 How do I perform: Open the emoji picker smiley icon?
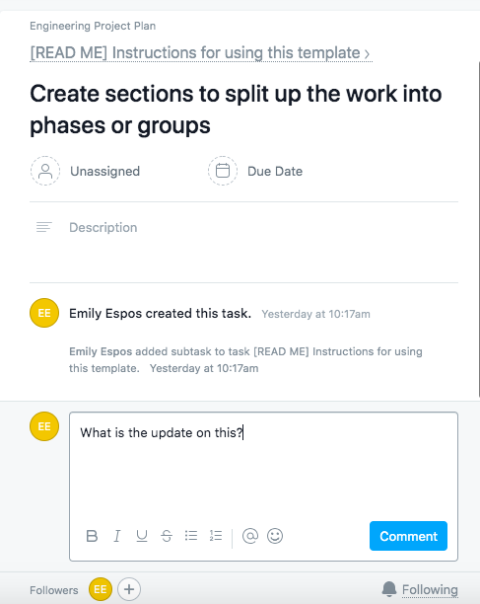click(x=275, y=536)
